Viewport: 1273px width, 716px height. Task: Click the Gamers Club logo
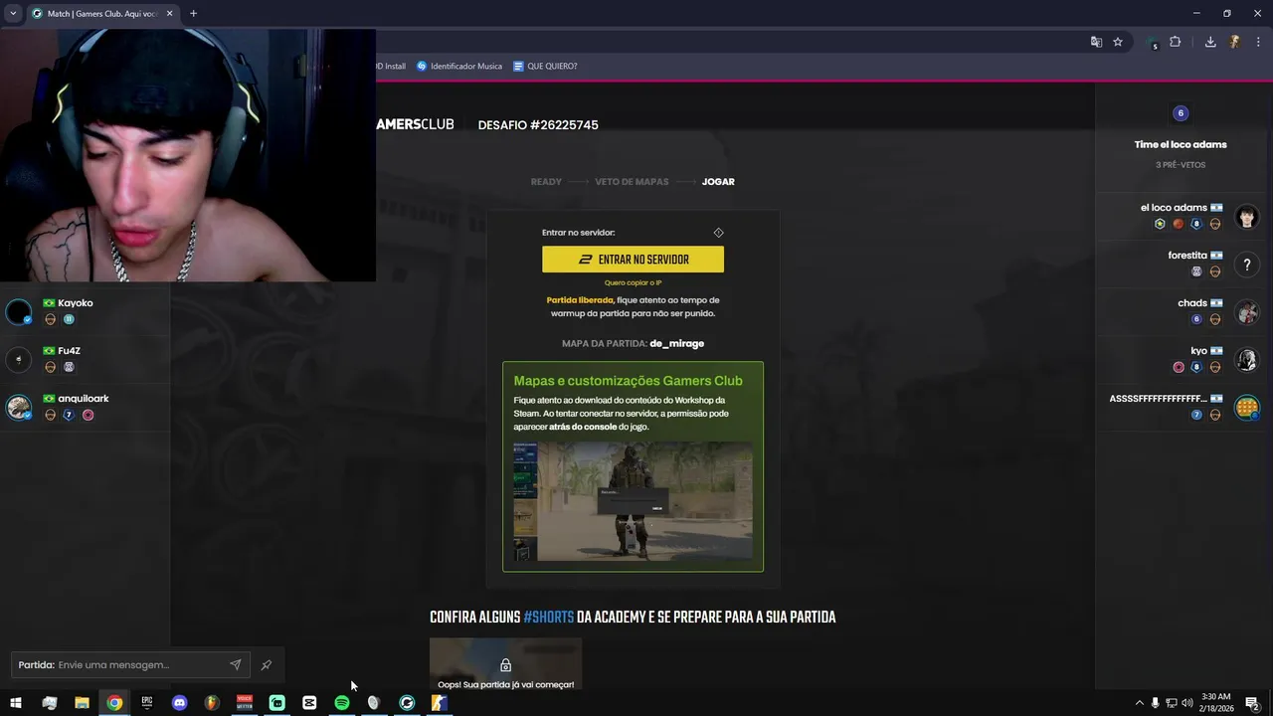coord(415,124)
